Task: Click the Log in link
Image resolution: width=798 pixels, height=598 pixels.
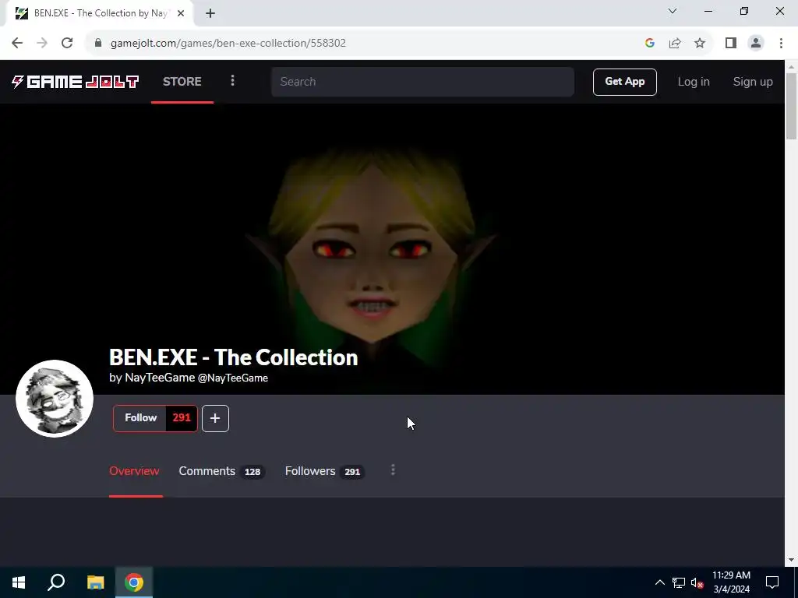Action: [x=693, y=82]
